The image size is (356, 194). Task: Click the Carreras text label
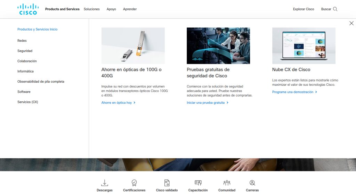click(x=252, y=190)
